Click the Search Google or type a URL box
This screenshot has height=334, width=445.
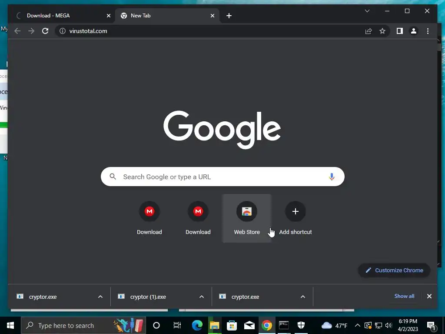coord(222,177)
